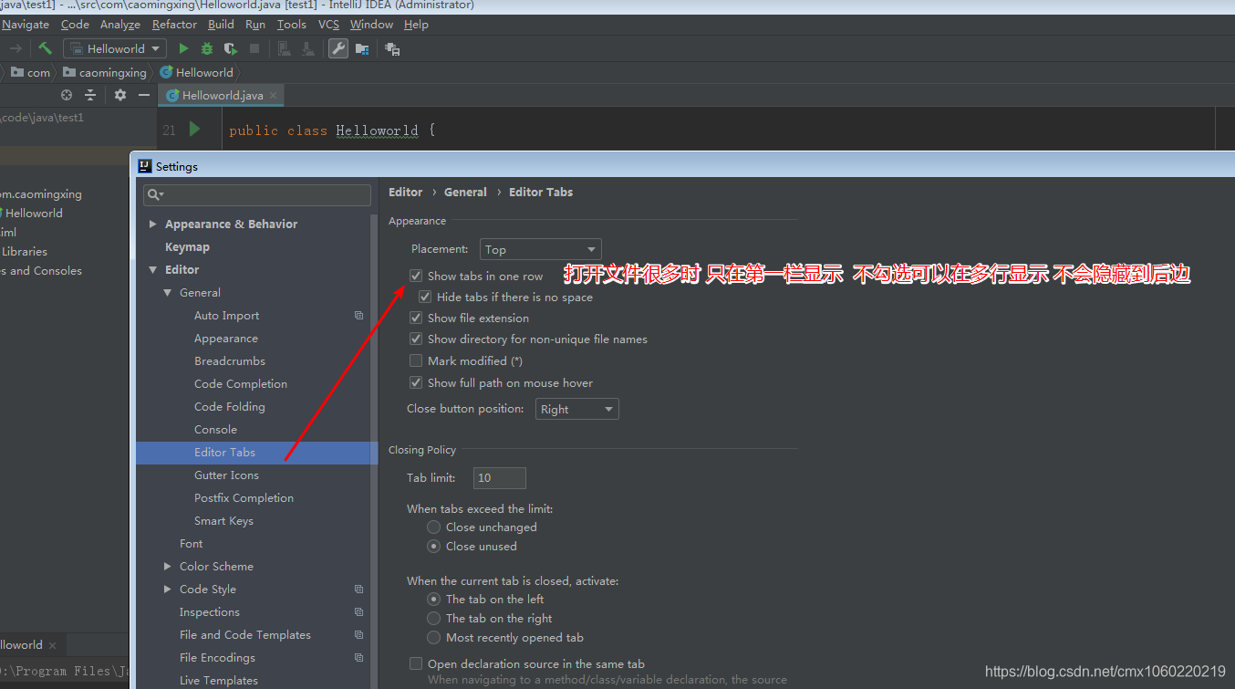Open the Refactor menu
Image resolution: width=1235 pixels, height=689 pixels.
(174, 25)
